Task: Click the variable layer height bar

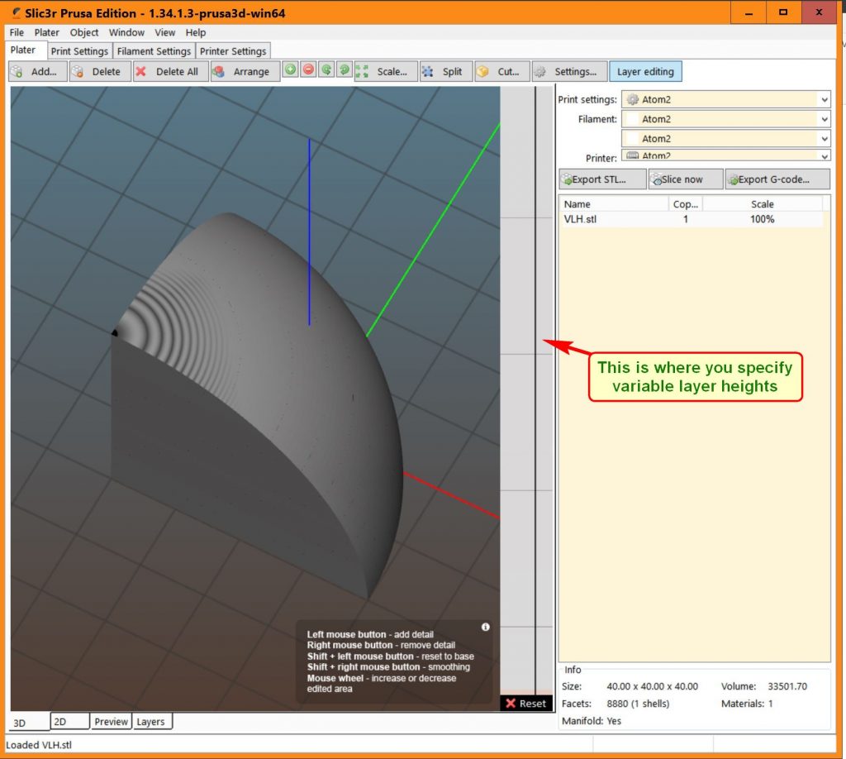Action: (x=526, y=391)
